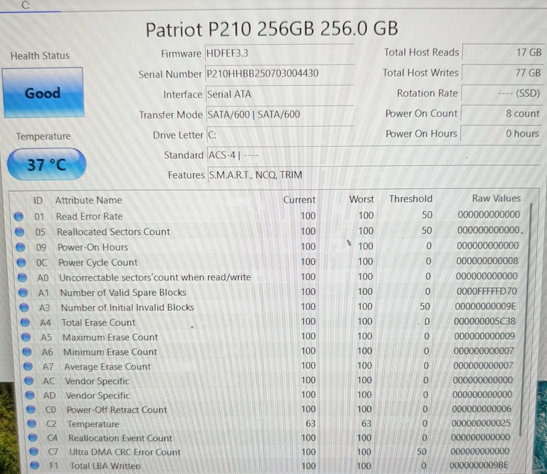Click status icon for Number of Valid Spare Blocks
This screenshot has width=547, height=474.
click(x=23, y=293)
